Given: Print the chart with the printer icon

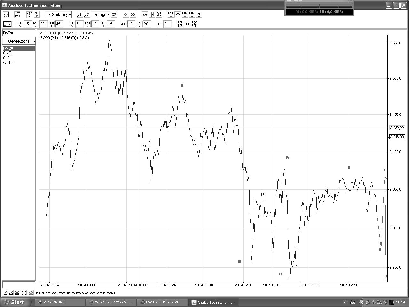Looking at the screenshot, I should (x=31, y=293).
